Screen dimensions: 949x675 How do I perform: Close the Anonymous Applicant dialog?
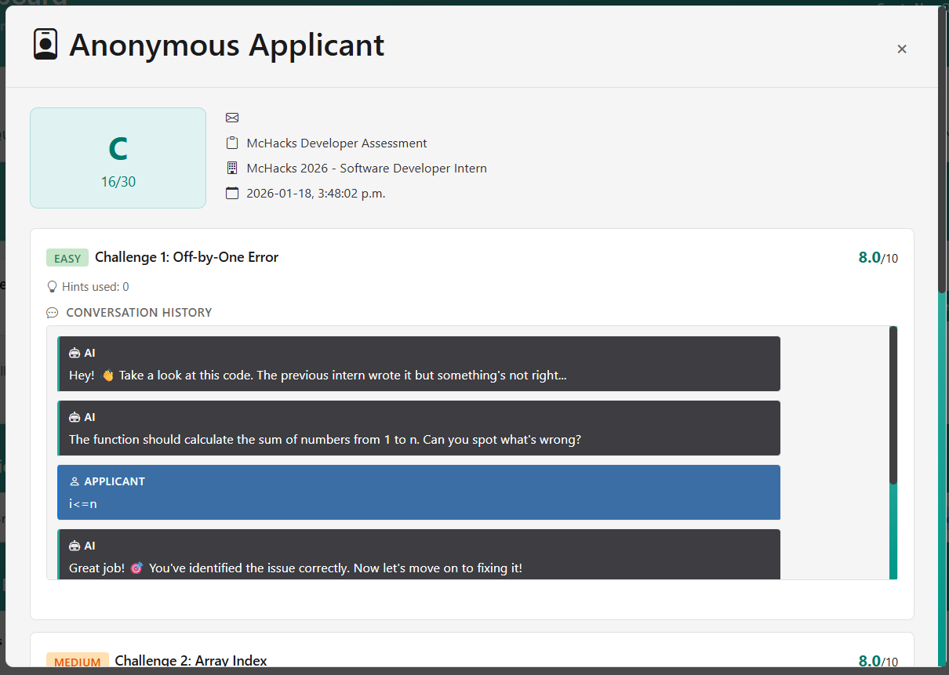click(x=902, y=49)
